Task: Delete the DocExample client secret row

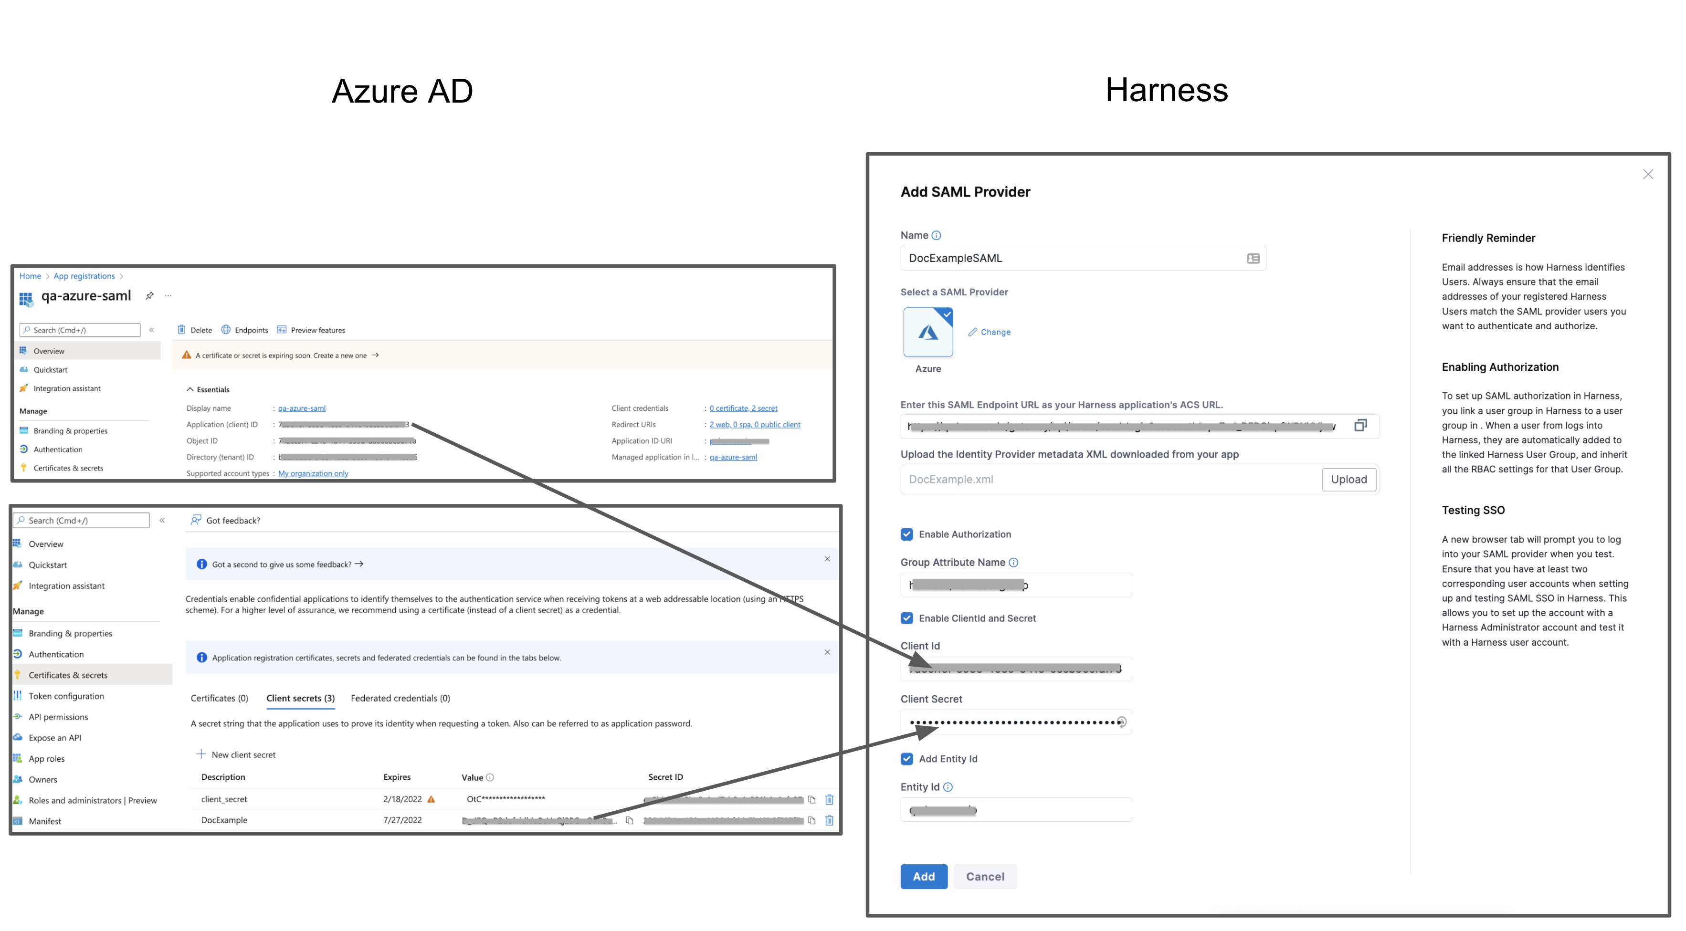Action: pos(829,820)
